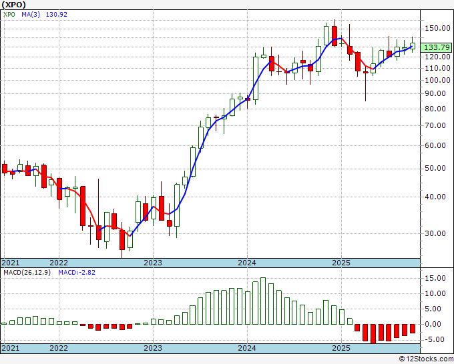
Task: Click the tallest green MACD bar in early 2024
Action: tap(263, 301)
